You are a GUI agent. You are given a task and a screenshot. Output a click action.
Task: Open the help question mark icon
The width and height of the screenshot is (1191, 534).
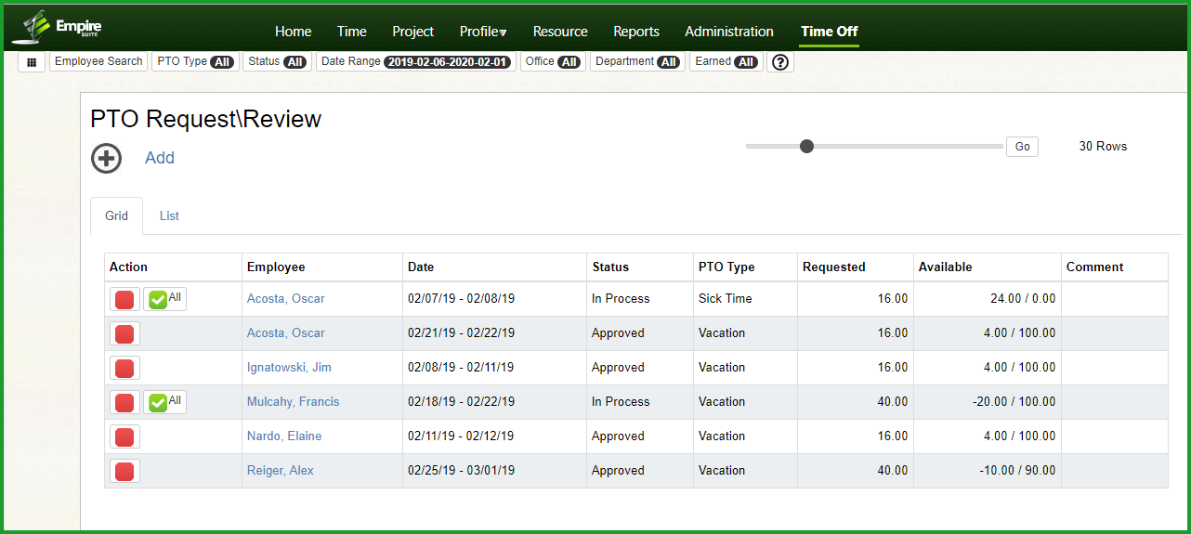pos(780,62)
